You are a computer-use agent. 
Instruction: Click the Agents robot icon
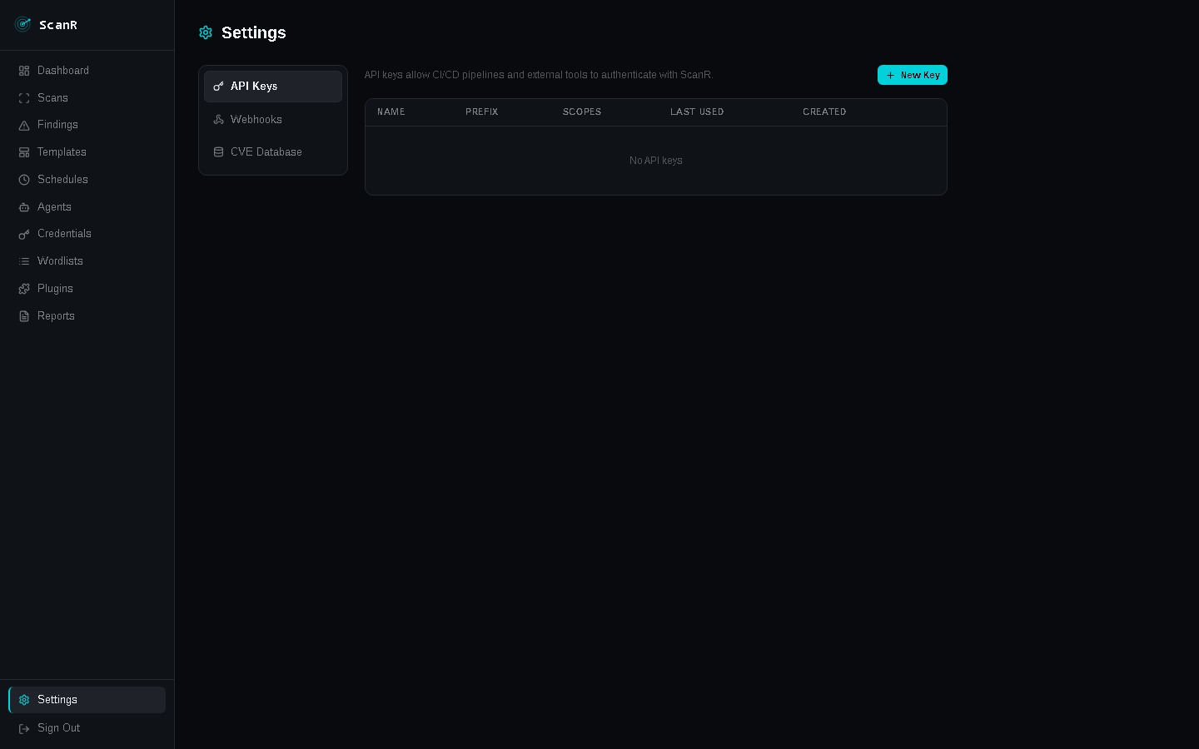[24, 207]
